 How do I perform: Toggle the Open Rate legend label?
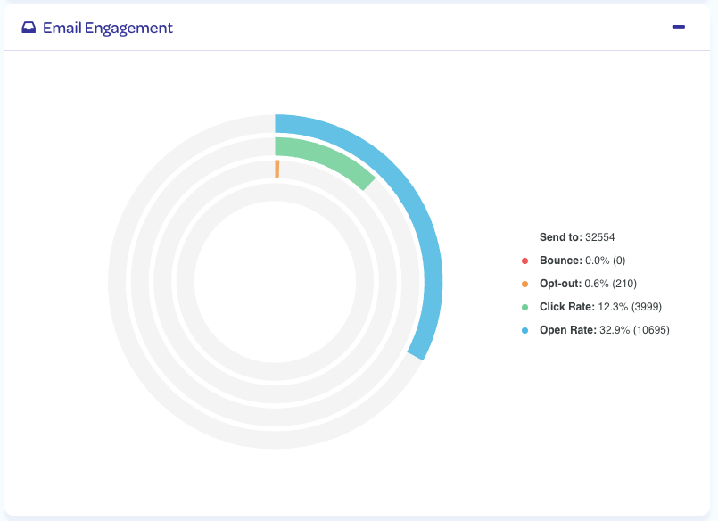tap(568, 330)
